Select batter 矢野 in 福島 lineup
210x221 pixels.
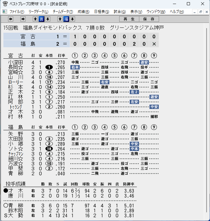point(15,134)
